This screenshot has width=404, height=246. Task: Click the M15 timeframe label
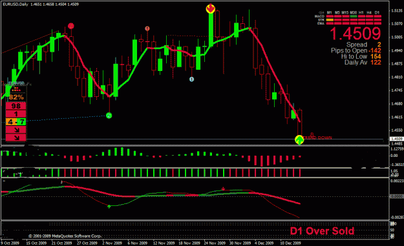coord(345,12)
